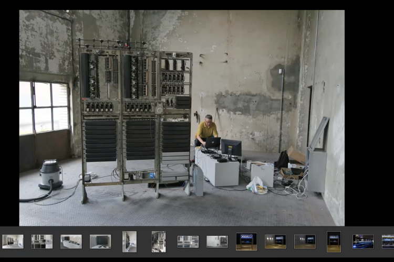This screenshot has height=262, width=394.
Task: Select second thumbnail showing racks close up
Action: 42,242
